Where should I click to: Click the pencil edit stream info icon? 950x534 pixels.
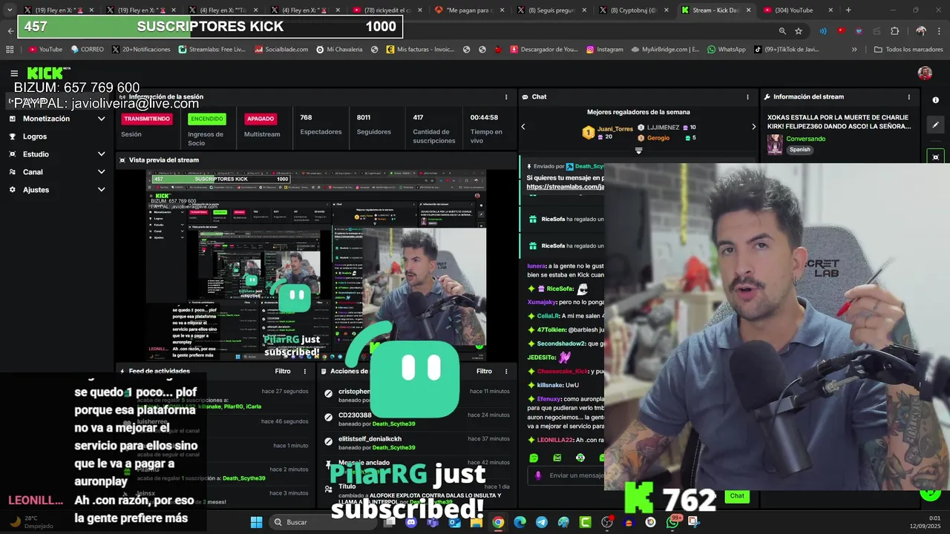pyautogui.click(x=935, y=125)
